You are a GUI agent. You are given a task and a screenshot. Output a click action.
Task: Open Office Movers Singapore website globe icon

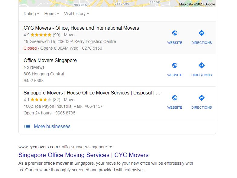[175, 65]
